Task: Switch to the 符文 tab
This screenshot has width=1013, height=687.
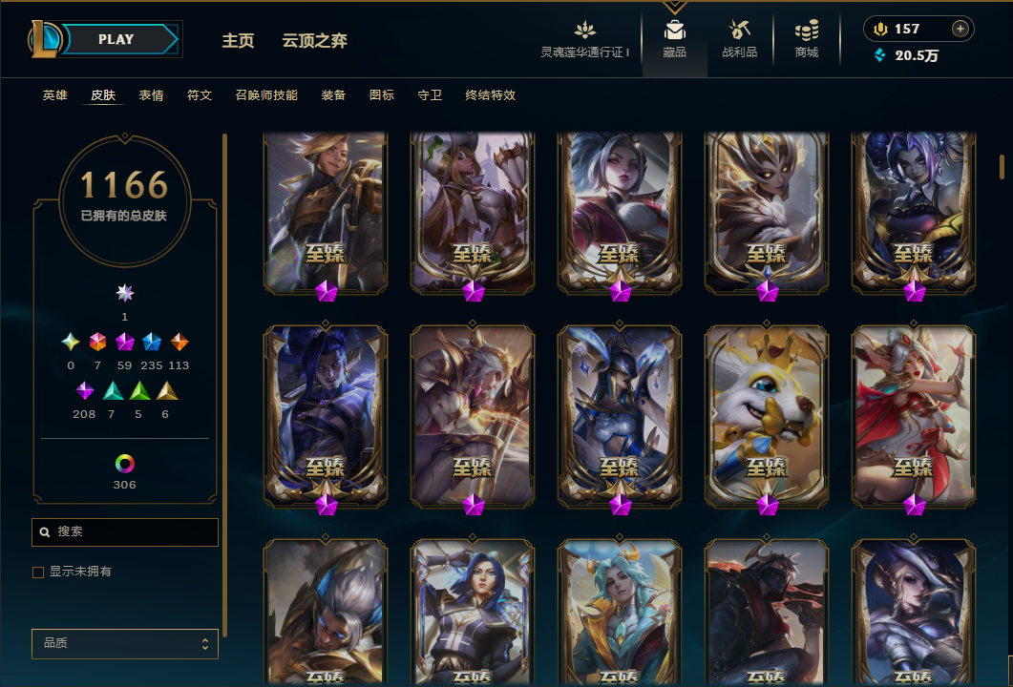Action: 200,95
